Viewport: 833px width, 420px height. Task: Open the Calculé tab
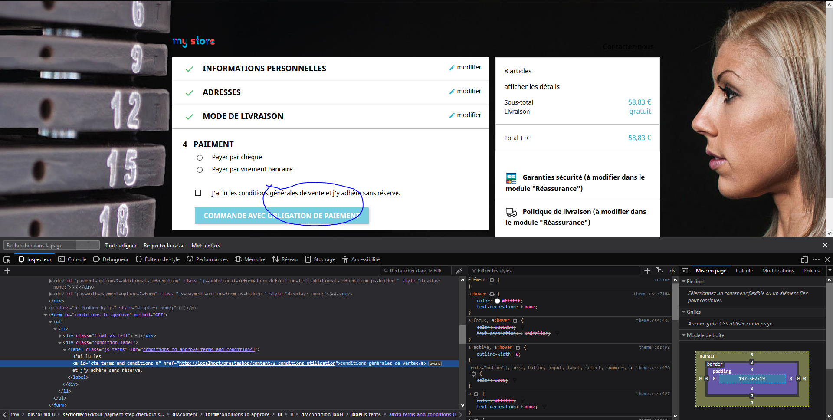tap(744, 271)
